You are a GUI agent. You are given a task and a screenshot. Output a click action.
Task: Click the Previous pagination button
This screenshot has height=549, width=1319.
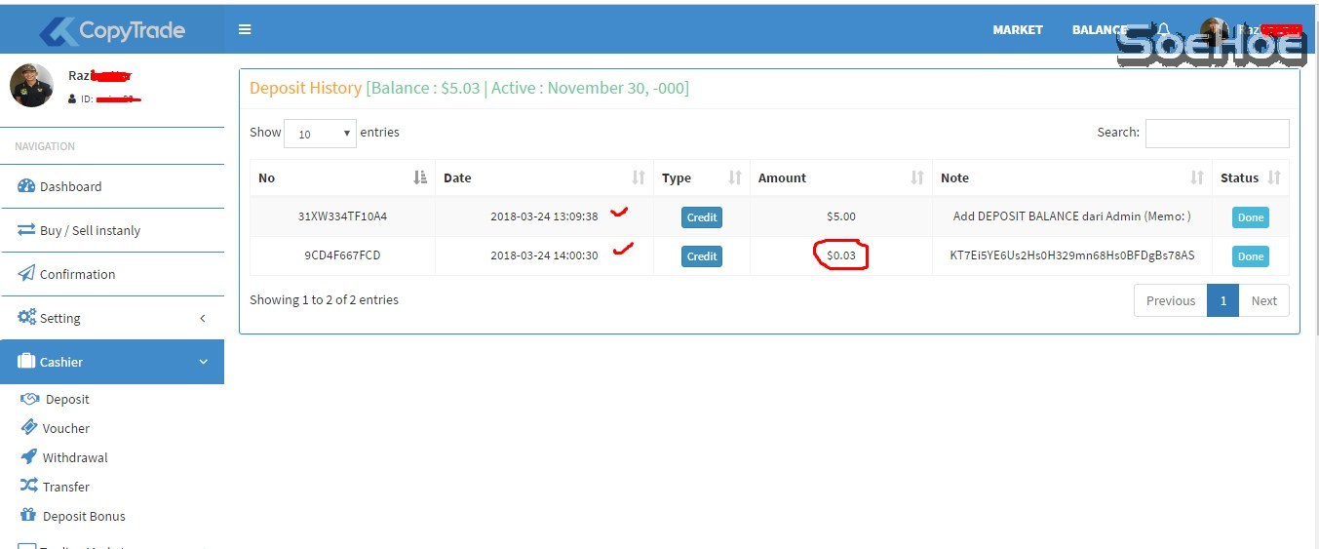pyautogui.click(x=1170, y=300)
